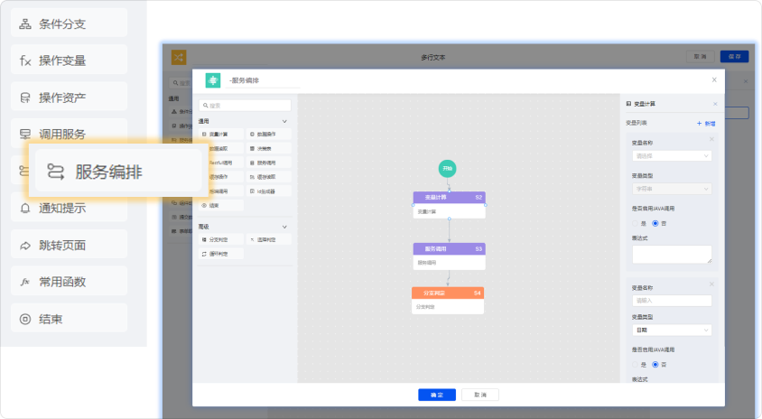Select the 操作变量 fx icon

tap(25, 61)
